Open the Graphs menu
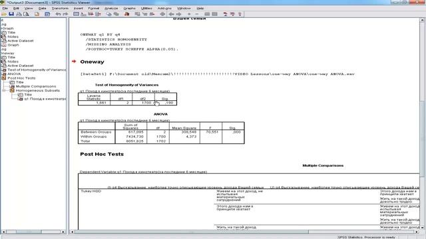 129,9
